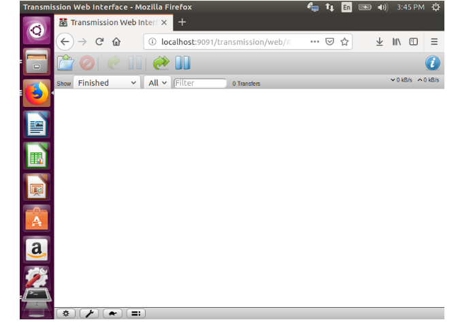Image resolution: width=458 pixels, height=335 pixels.
Task: Open preferences wrench button
Action: tap(89, 314)
